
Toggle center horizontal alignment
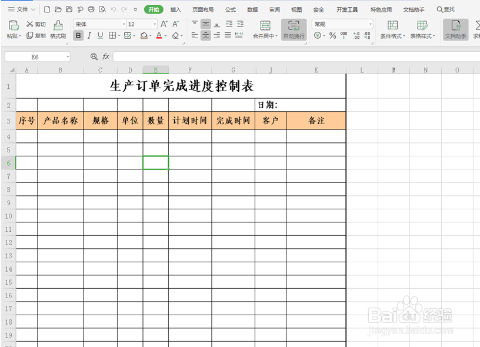(206, 35)
